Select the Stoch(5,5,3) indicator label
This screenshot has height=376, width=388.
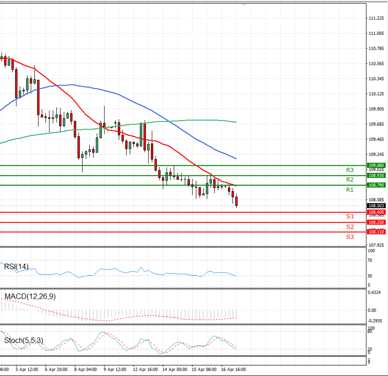point(23,340)
